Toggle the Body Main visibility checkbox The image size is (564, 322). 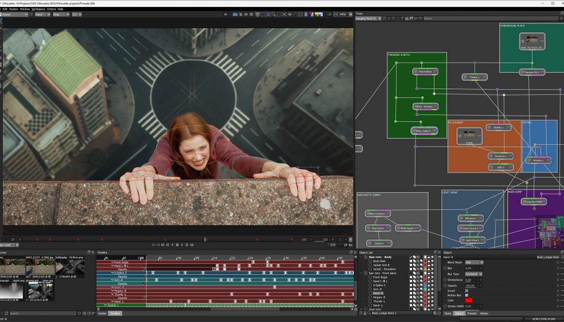click(x=411, y=261)
